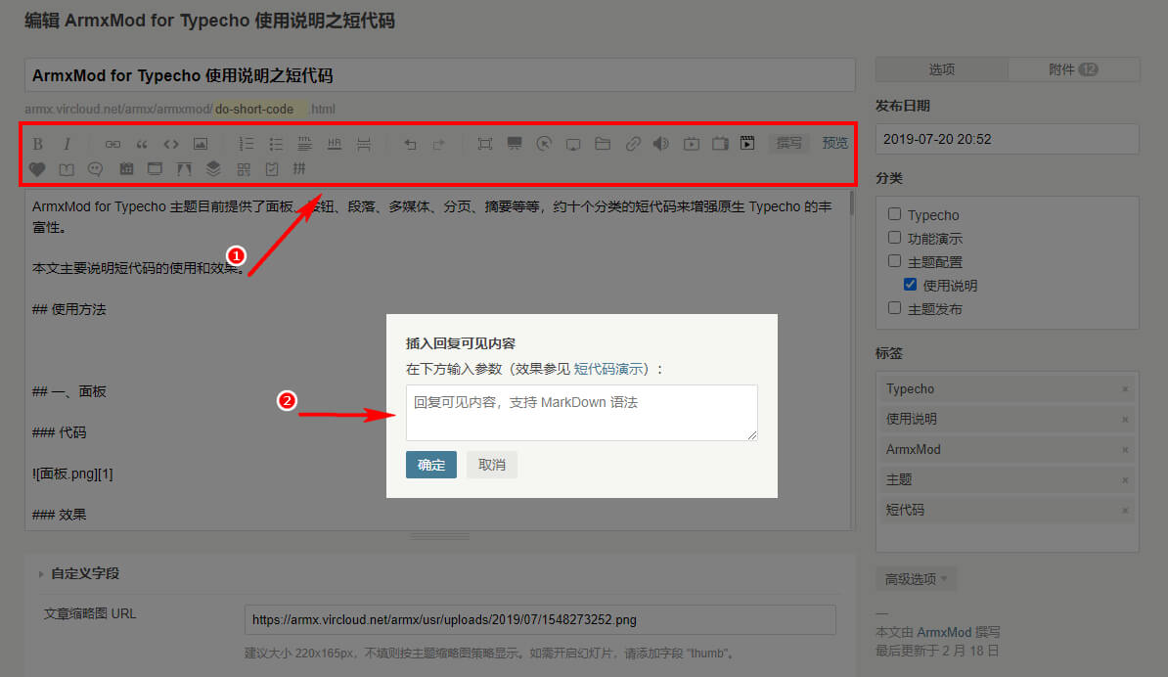1168x677 pixels.
Task: Click the editor resize handle below text area
Action: click(x=439, y=535)
